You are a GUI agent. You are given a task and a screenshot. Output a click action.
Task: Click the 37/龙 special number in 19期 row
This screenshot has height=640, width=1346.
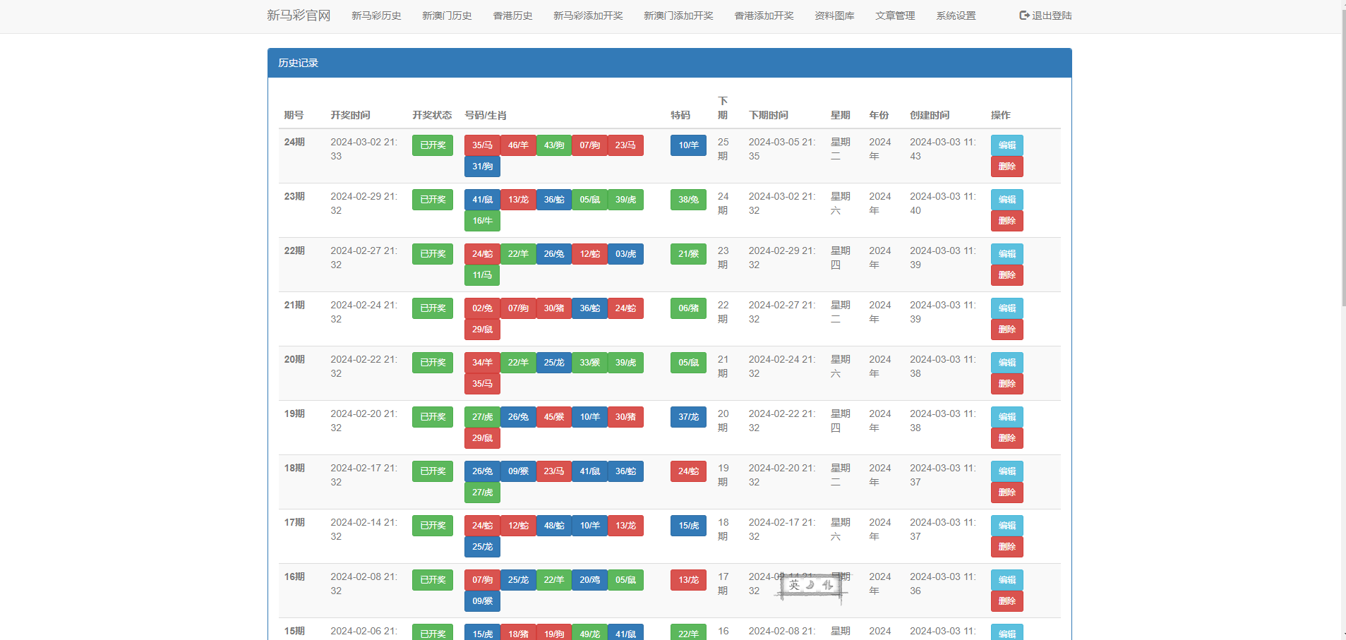tap(688, 417)
